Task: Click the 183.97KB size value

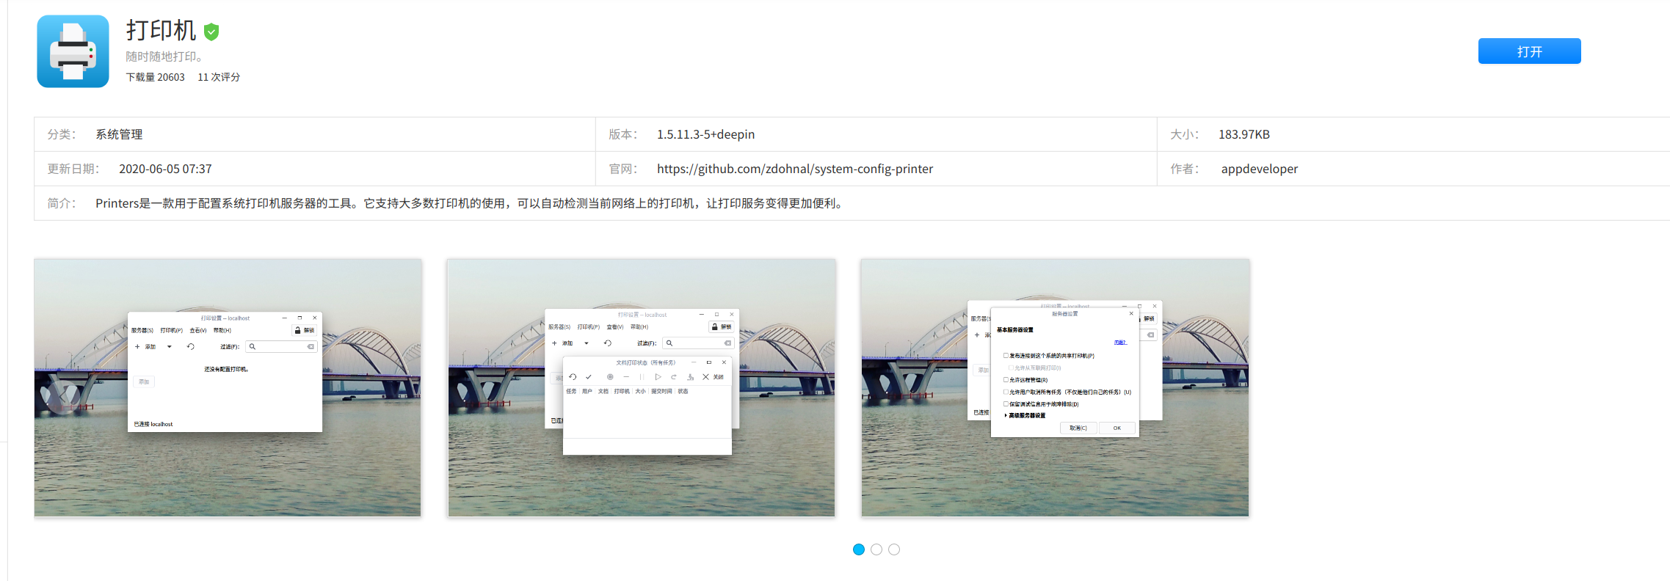Action: [x=1244, y=134]
